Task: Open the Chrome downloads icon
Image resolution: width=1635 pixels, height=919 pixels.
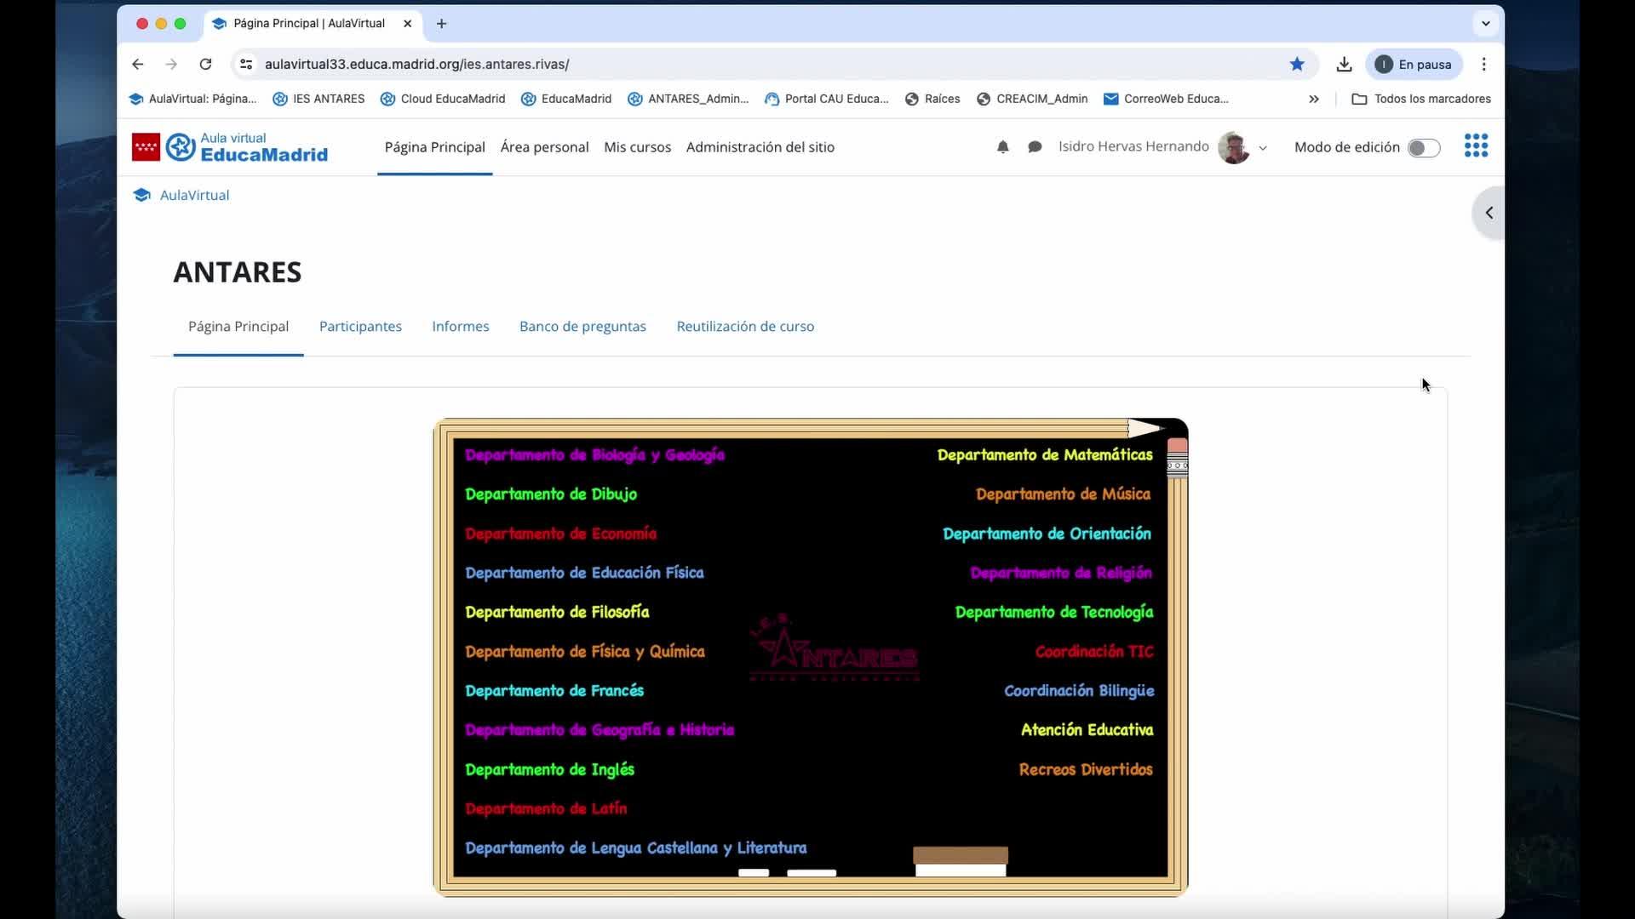Action: pos(1344,64)
